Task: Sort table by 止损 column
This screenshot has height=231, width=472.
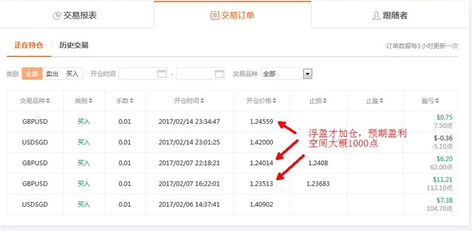Action: pyautogui.click(x=318, y=101)
